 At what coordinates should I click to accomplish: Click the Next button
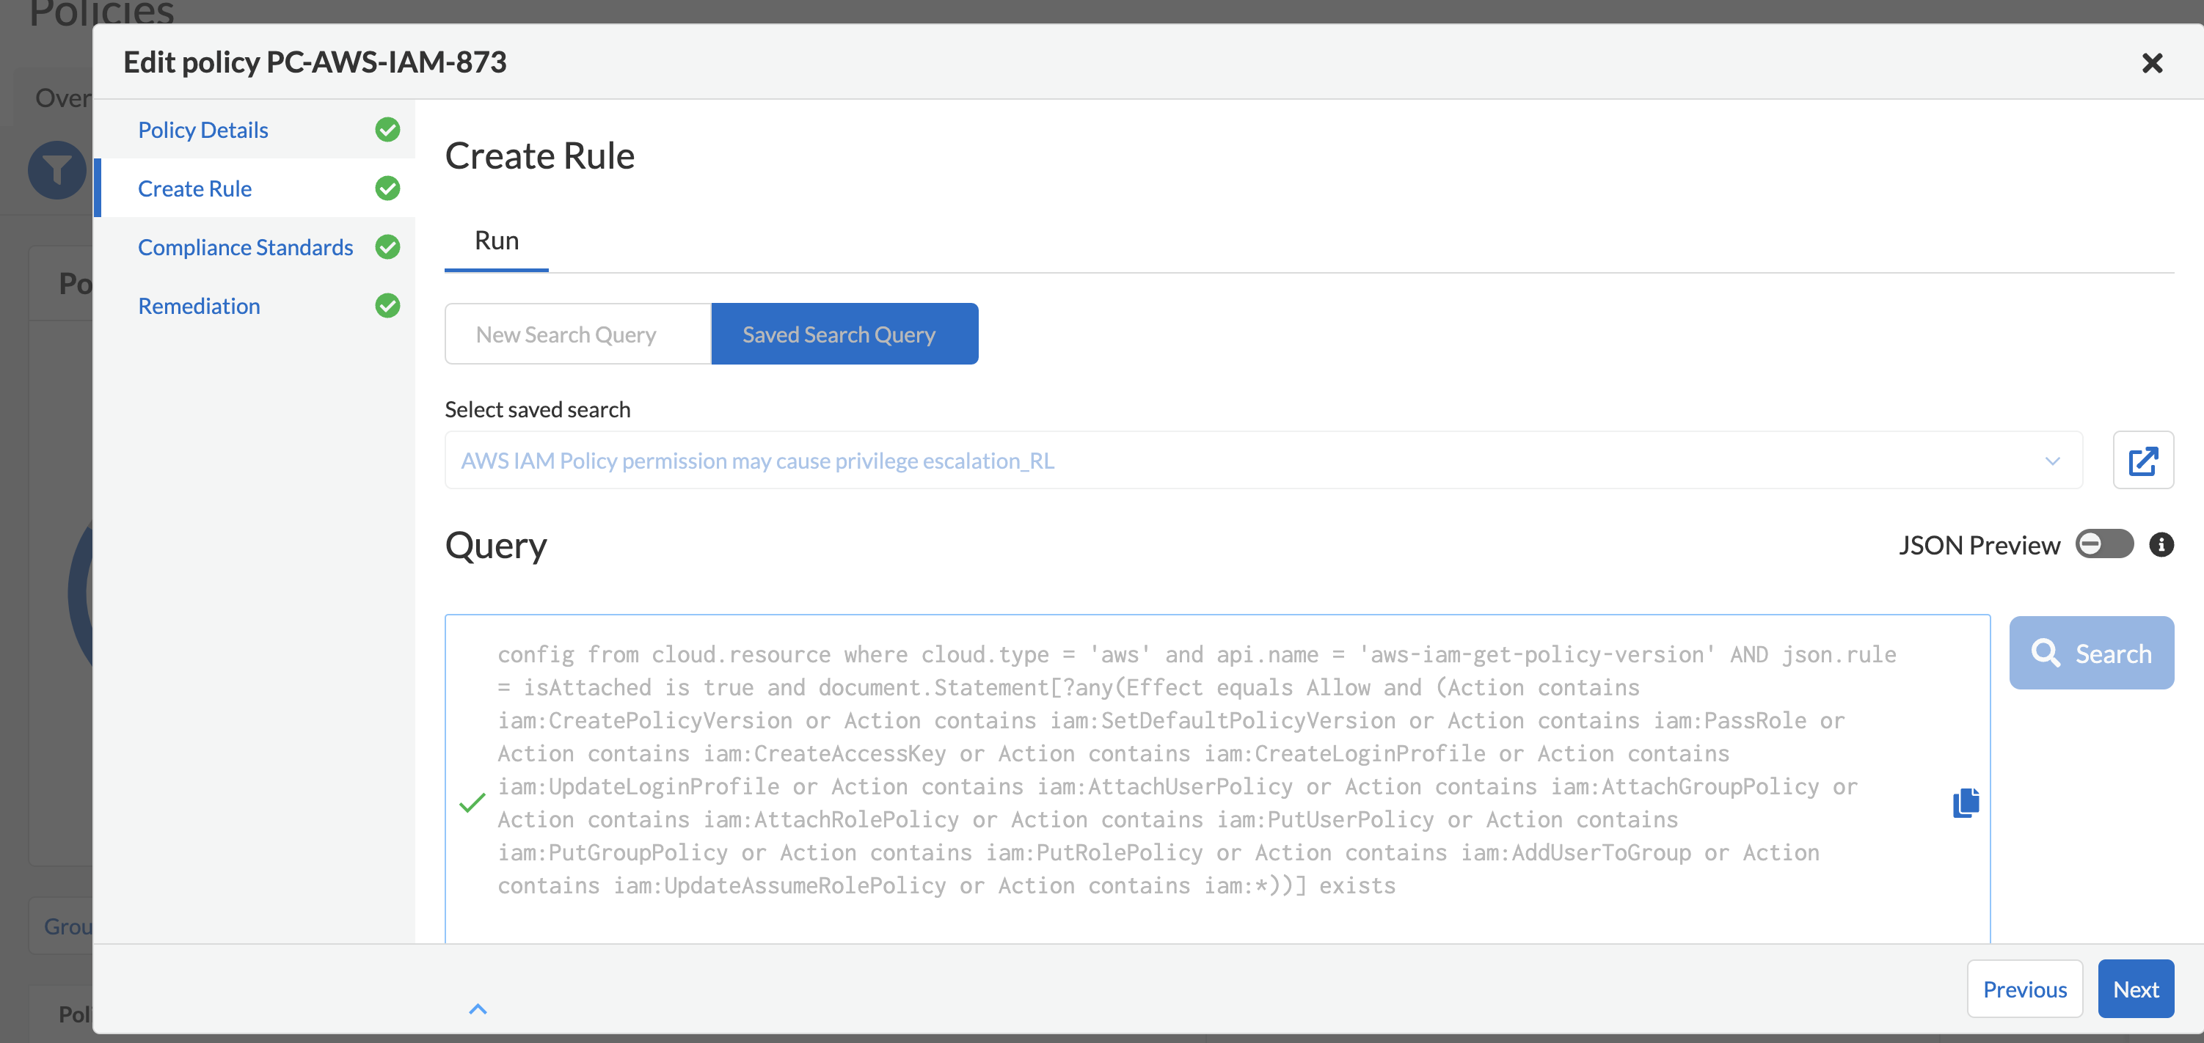[x=2136, y=988]
